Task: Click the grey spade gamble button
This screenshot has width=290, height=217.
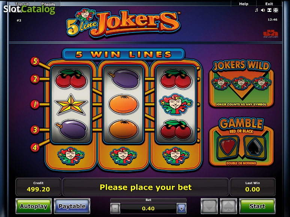Action: [x=229, y=206]
